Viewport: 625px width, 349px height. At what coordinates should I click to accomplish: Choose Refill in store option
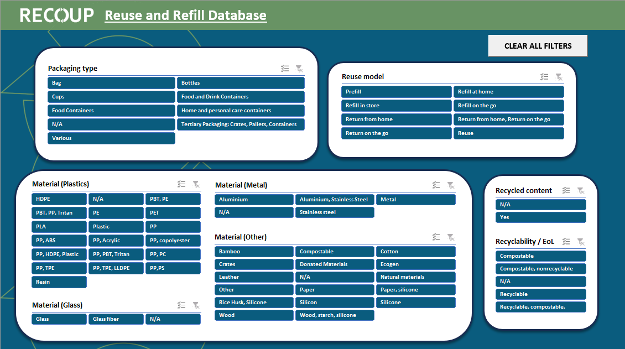(x=396, y=106)
